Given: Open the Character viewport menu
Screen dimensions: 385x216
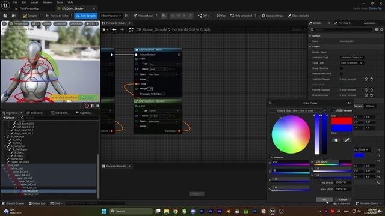Looking at the screenshot, I should point(60,24).
